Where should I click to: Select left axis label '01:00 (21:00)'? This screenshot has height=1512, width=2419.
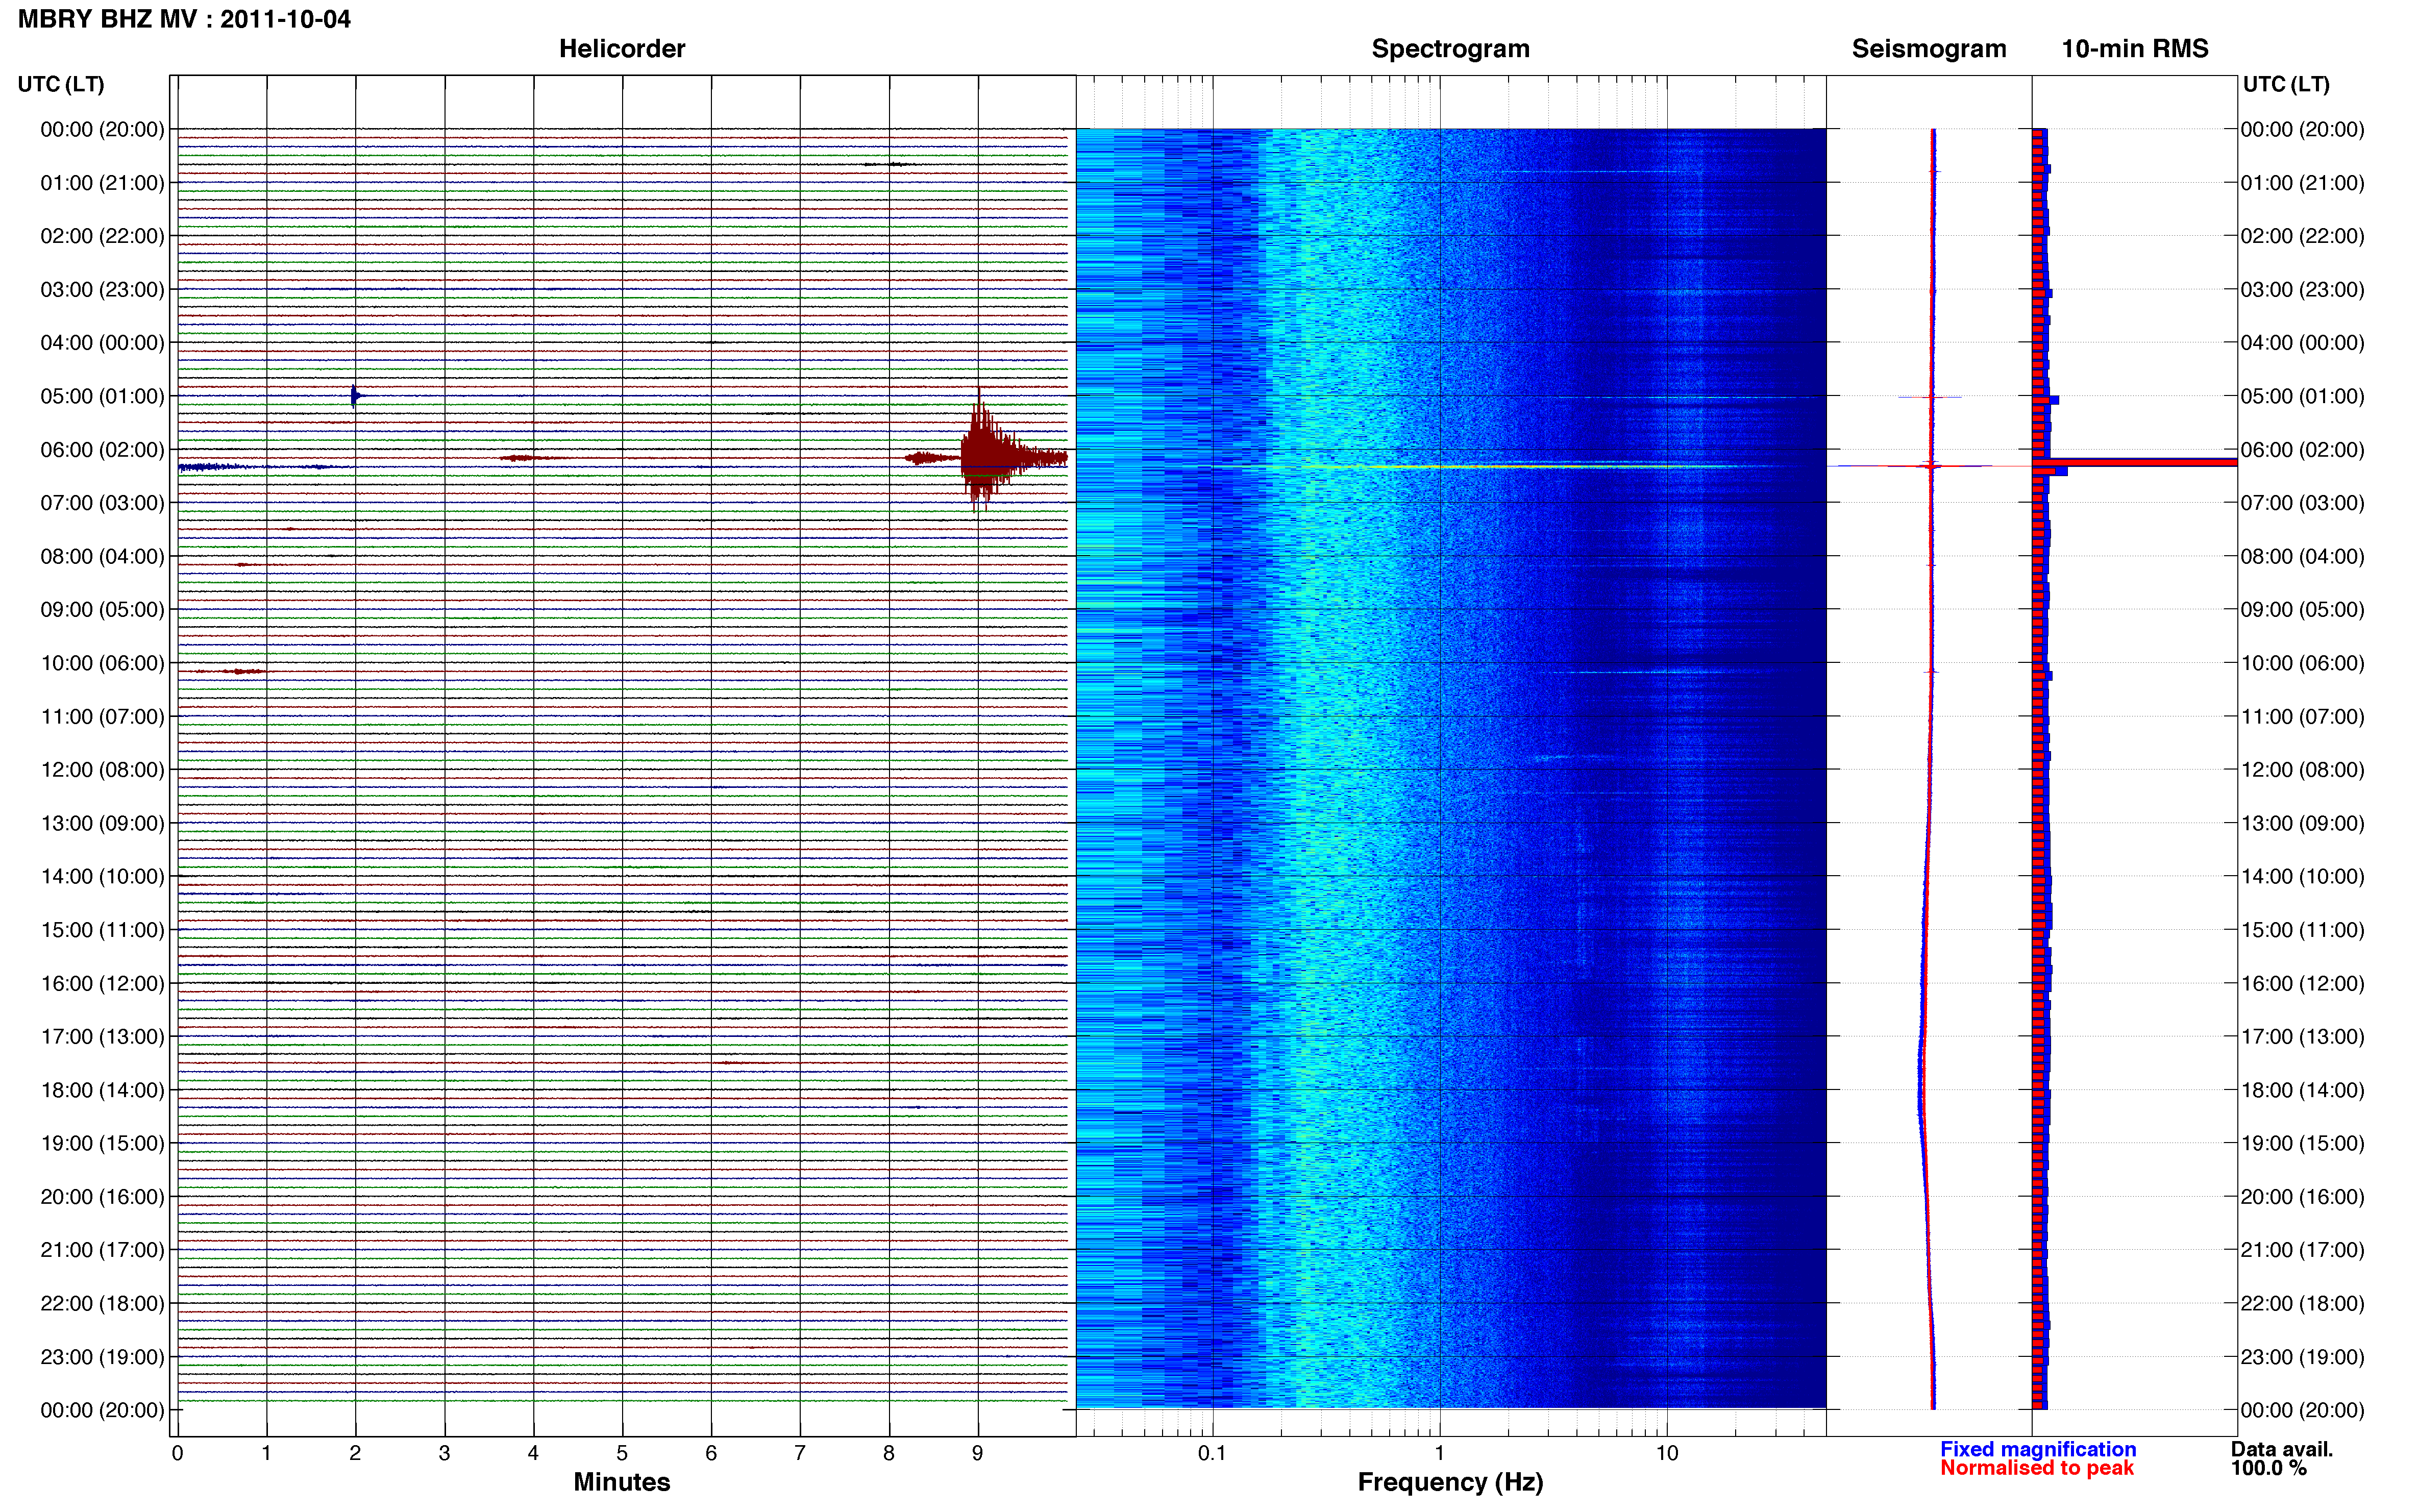pos(102,183)
